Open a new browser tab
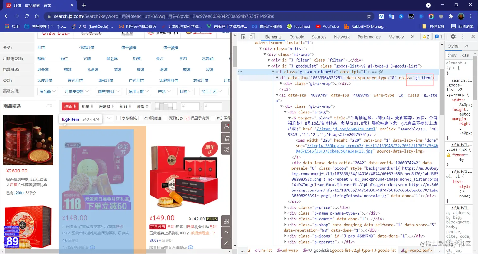This screenshot has width=478, height=254. tap(84, 5)
